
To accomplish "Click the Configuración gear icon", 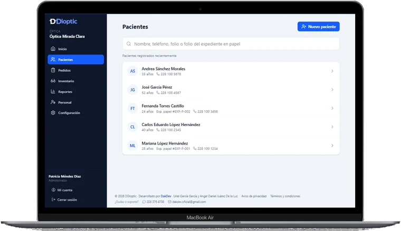I will pyautogui.click(x=53, y=113).
